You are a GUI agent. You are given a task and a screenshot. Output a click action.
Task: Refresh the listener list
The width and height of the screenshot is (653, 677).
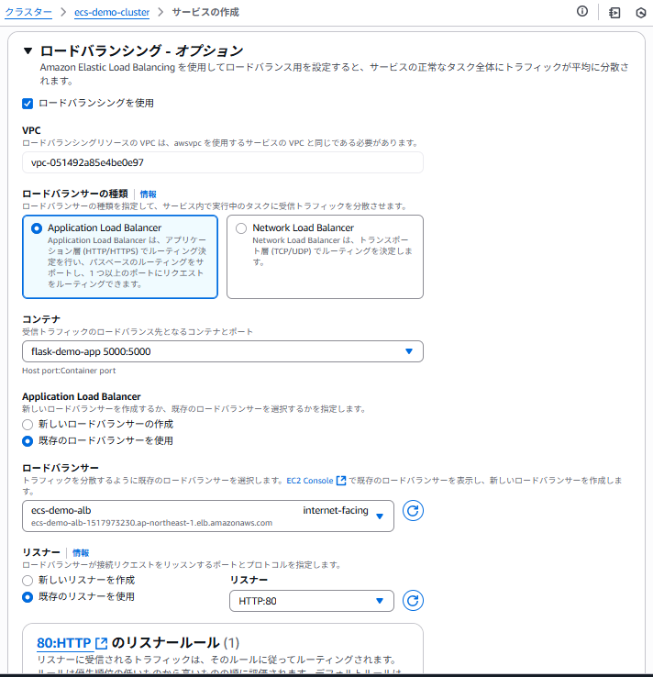point(413,601)
